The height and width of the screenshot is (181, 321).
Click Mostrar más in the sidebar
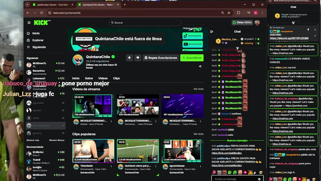pos(33,140)
